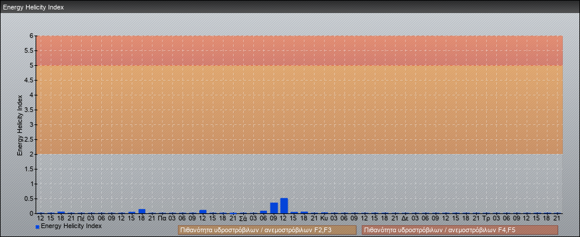Click the y-axis value 5.5
The width and height of the screenshot is (580, 237).
click(x=29, y=50)
